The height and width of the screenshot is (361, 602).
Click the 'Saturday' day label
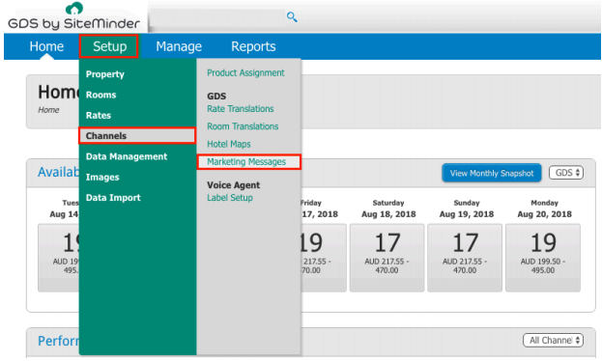388,203
